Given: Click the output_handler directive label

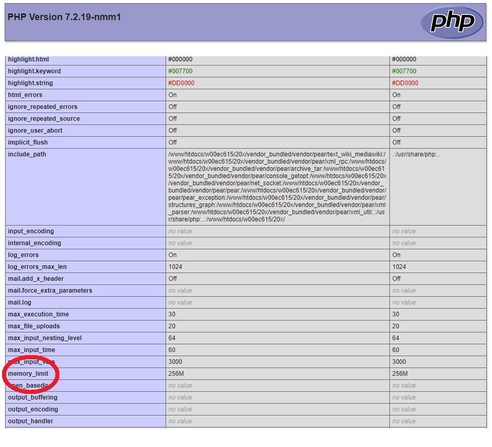Looking at the screenshot, I should click(x=30, y=421).
